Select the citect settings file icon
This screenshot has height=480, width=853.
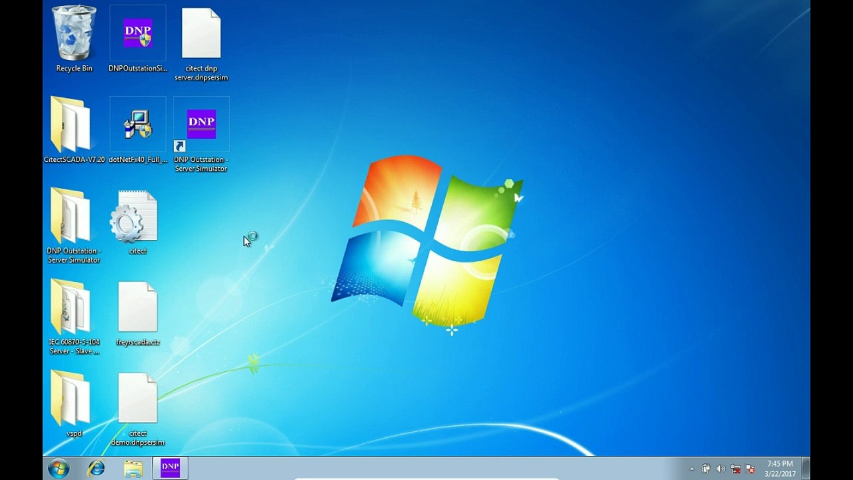138,222
